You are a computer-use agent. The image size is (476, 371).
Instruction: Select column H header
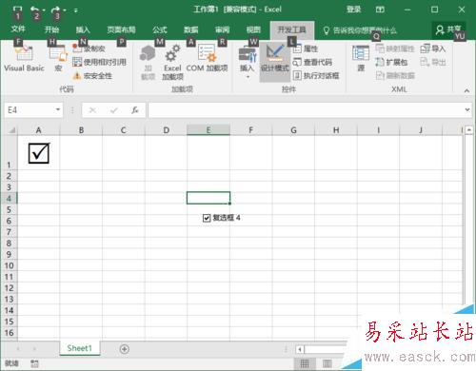[x=336, y=130]
